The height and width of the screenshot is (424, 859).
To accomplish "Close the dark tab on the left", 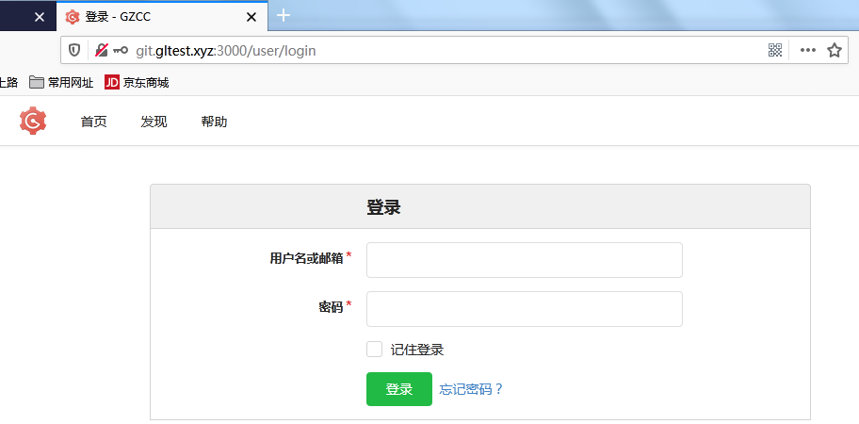I will pyautogui.click(x=40, y=17).
